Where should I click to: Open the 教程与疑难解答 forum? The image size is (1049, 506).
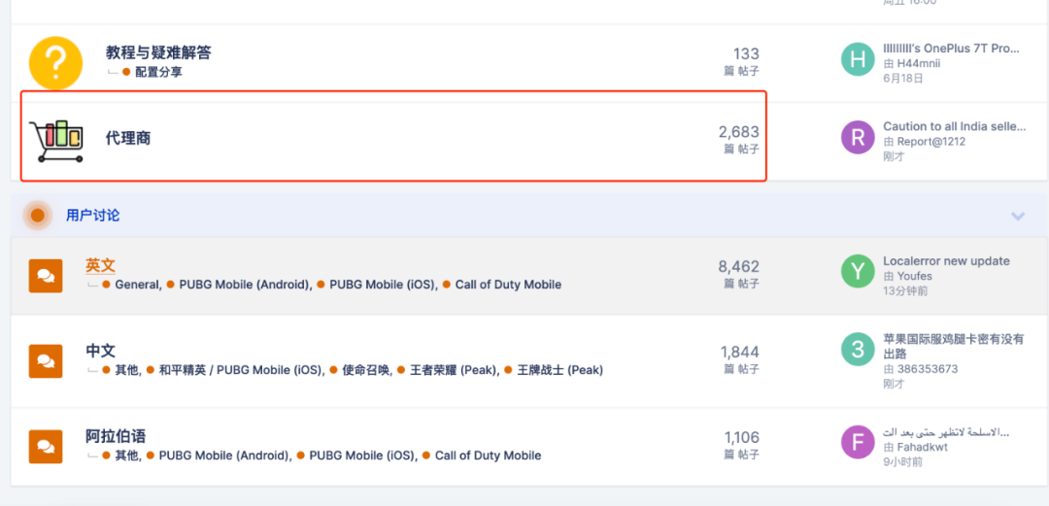158,52
